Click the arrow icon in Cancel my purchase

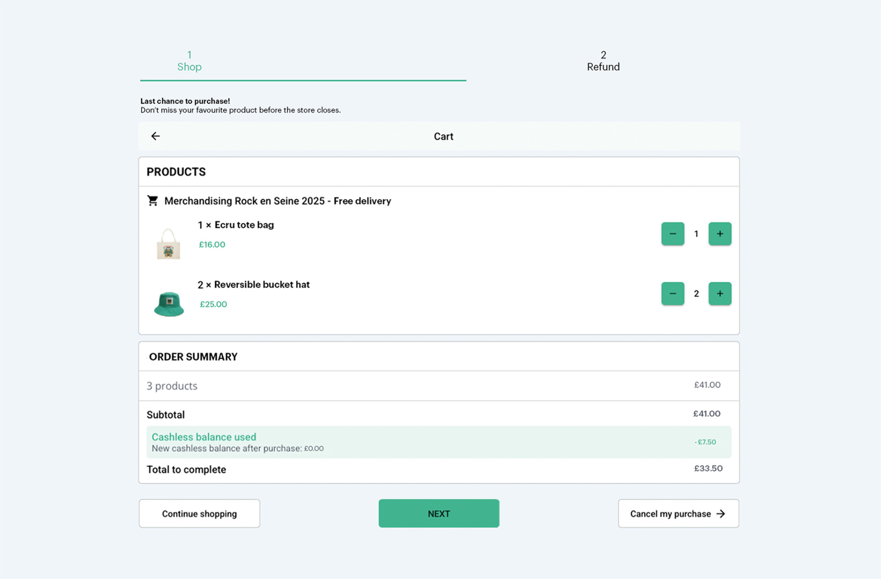click(721, 514)
